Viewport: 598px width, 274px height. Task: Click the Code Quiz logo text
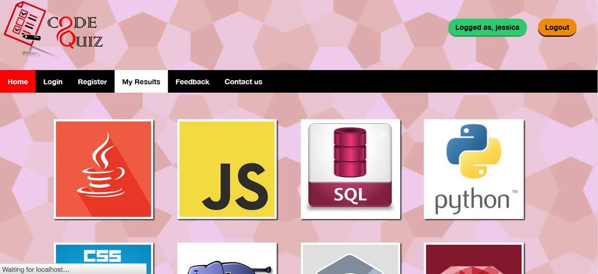75,32
